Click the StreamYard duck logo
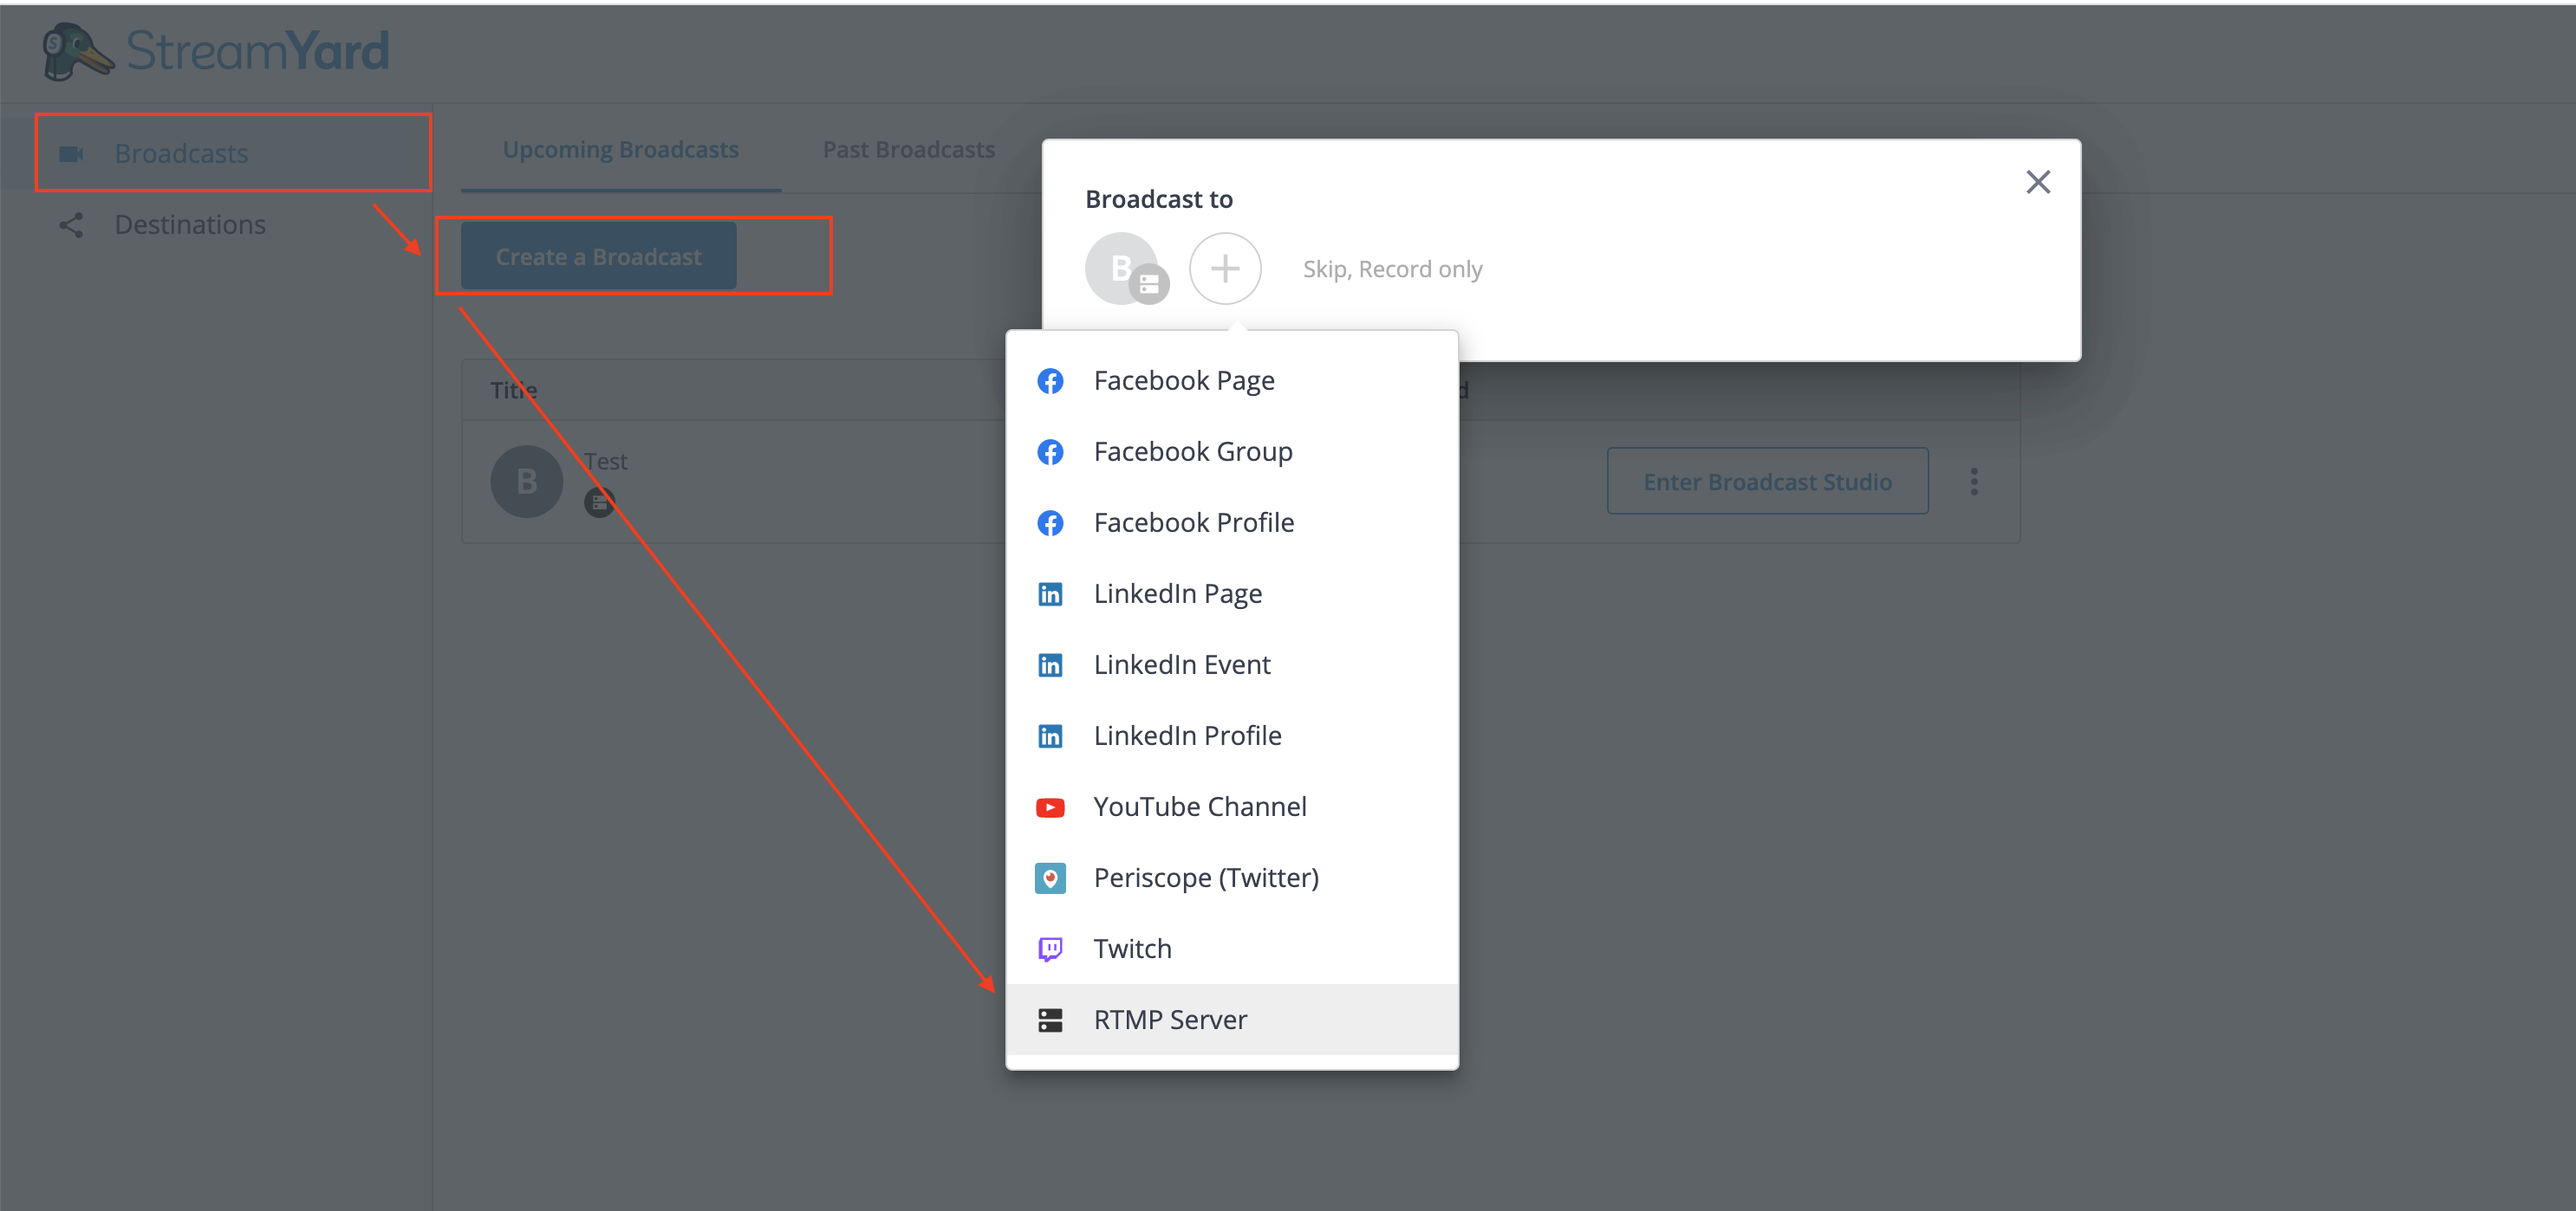Image resolution: width=2576 pixels, height=1211 pixels. [77, 51]
